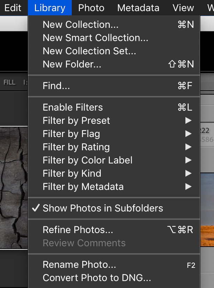Toggle Enable Filters option
214x288 pixels.
[73, 107]
